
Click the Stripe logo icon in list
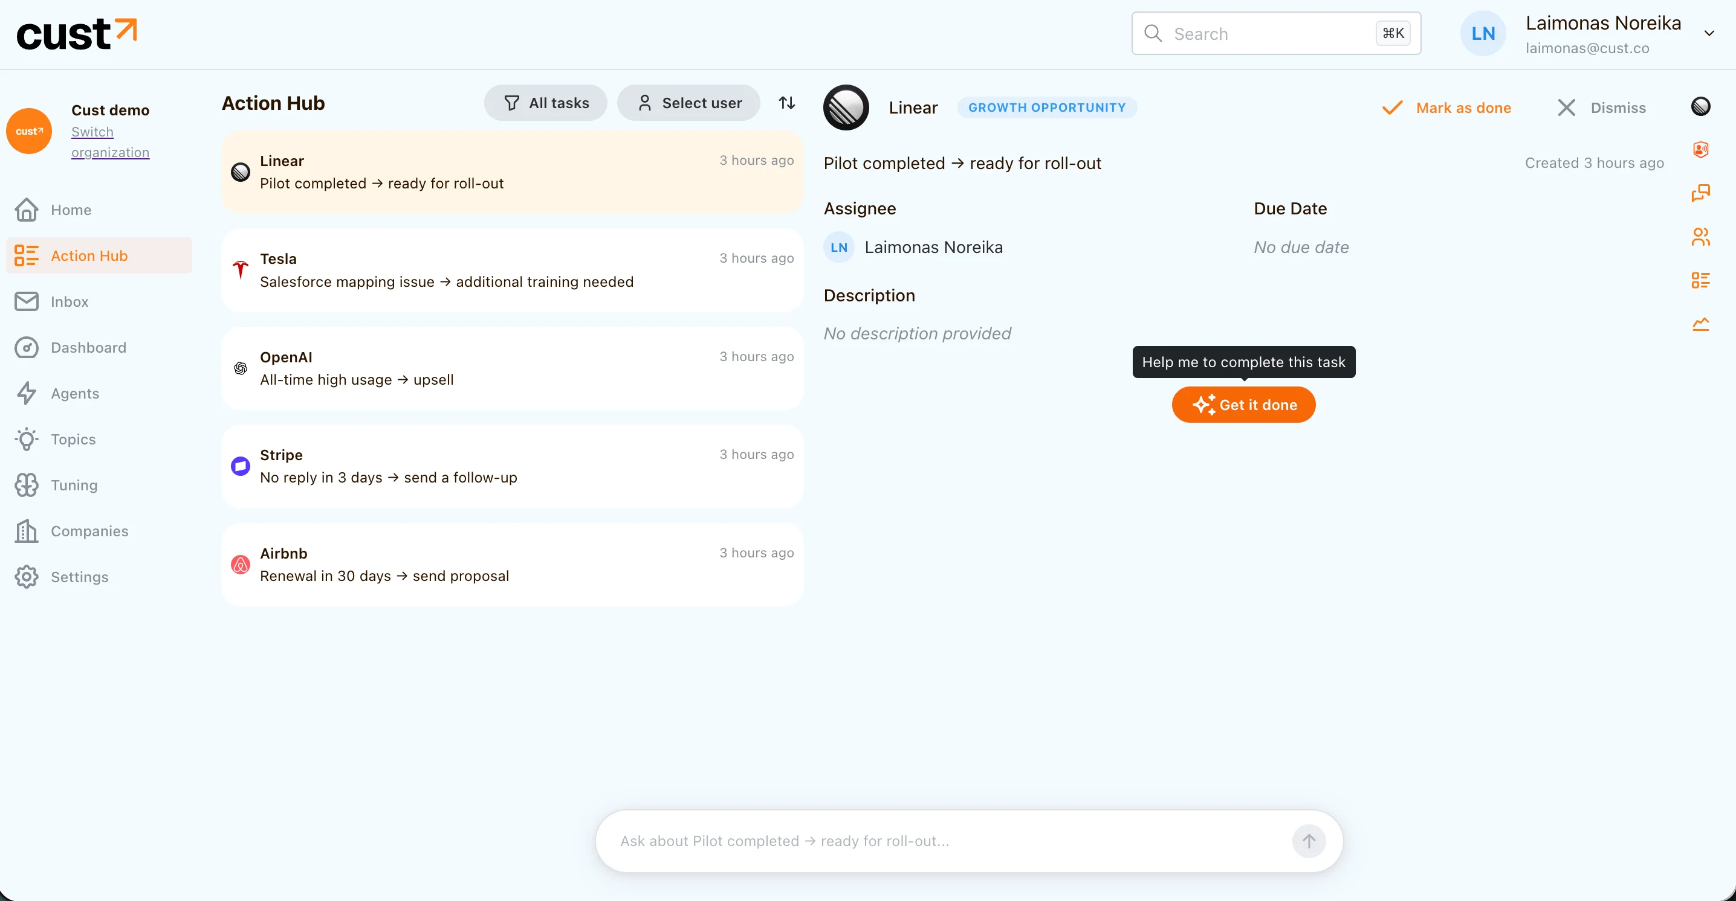241,466
